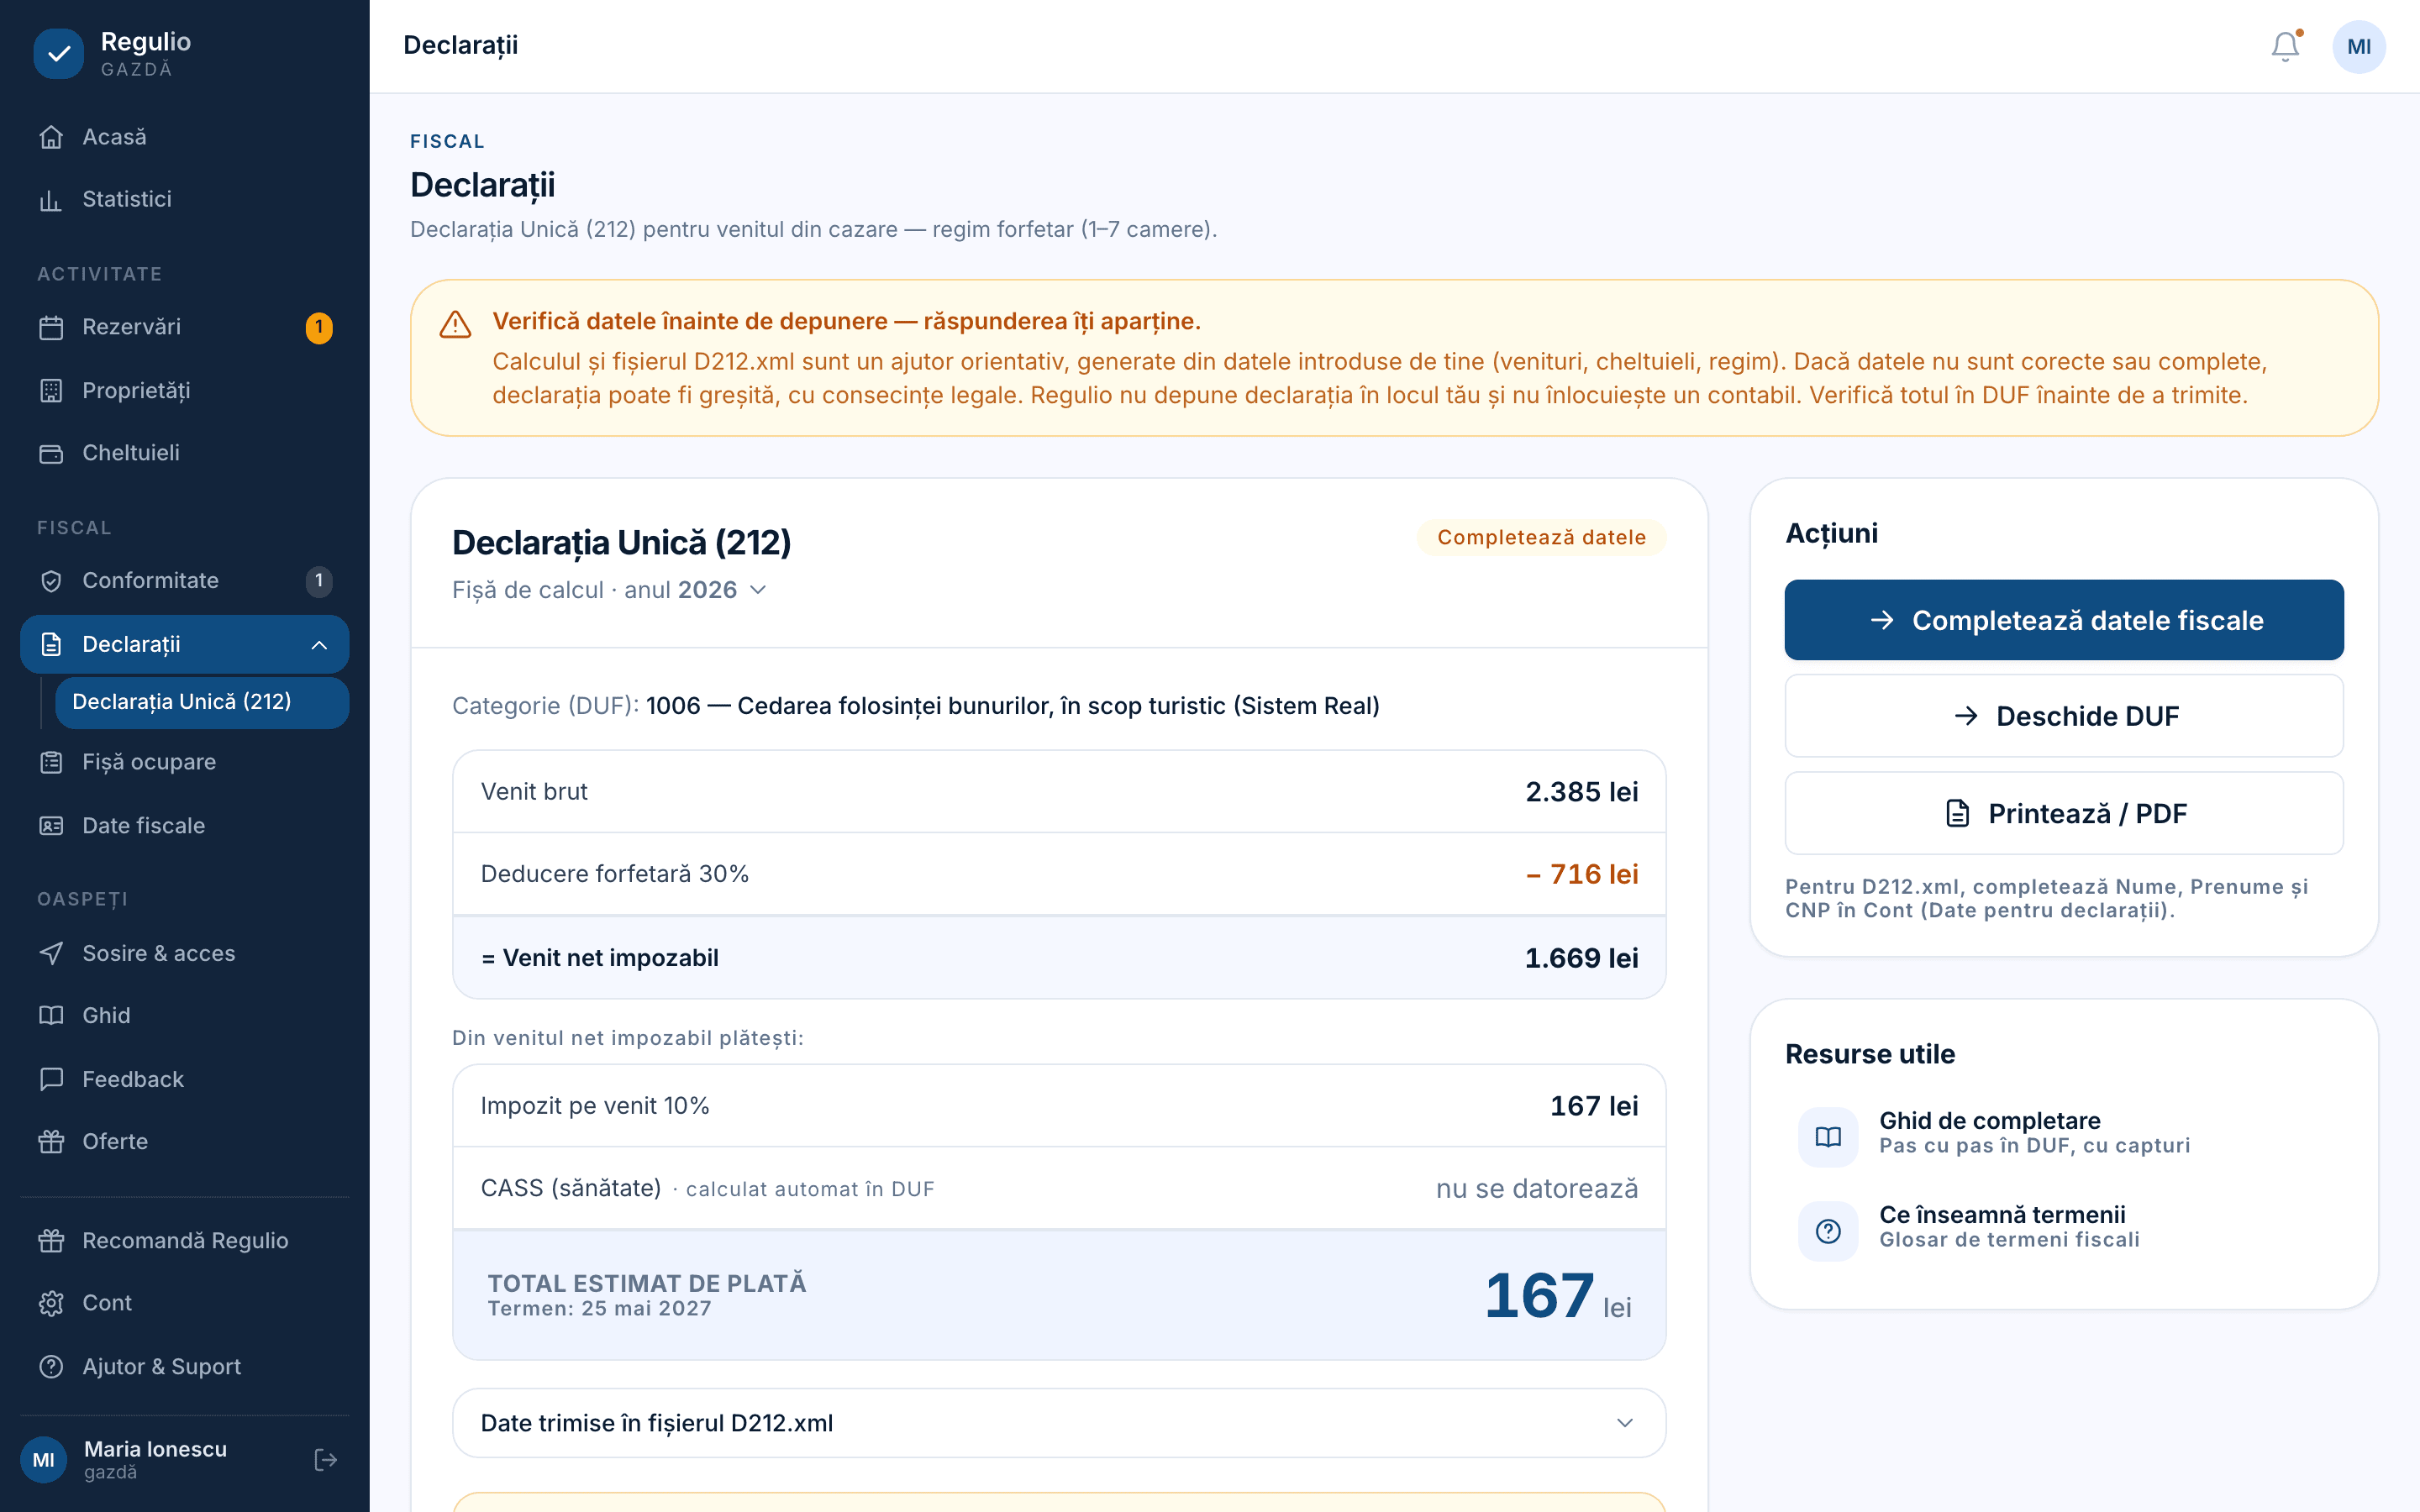Open Cont settings
The image size is (2420, 1512).
click(184, 1303)
